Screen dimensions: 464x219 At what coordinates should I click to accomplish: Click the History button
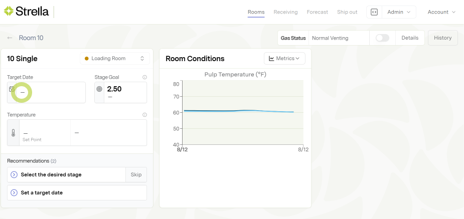[442, 38]
